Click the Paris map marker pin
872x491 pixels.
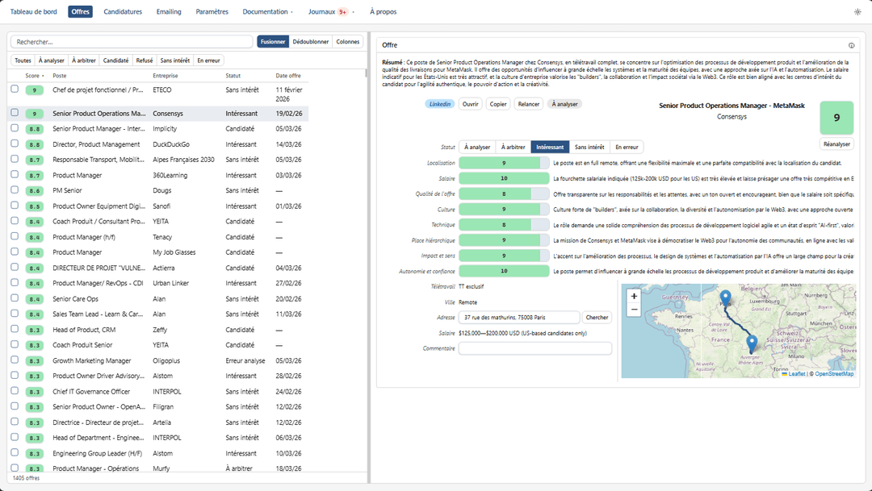pos(725,298)
